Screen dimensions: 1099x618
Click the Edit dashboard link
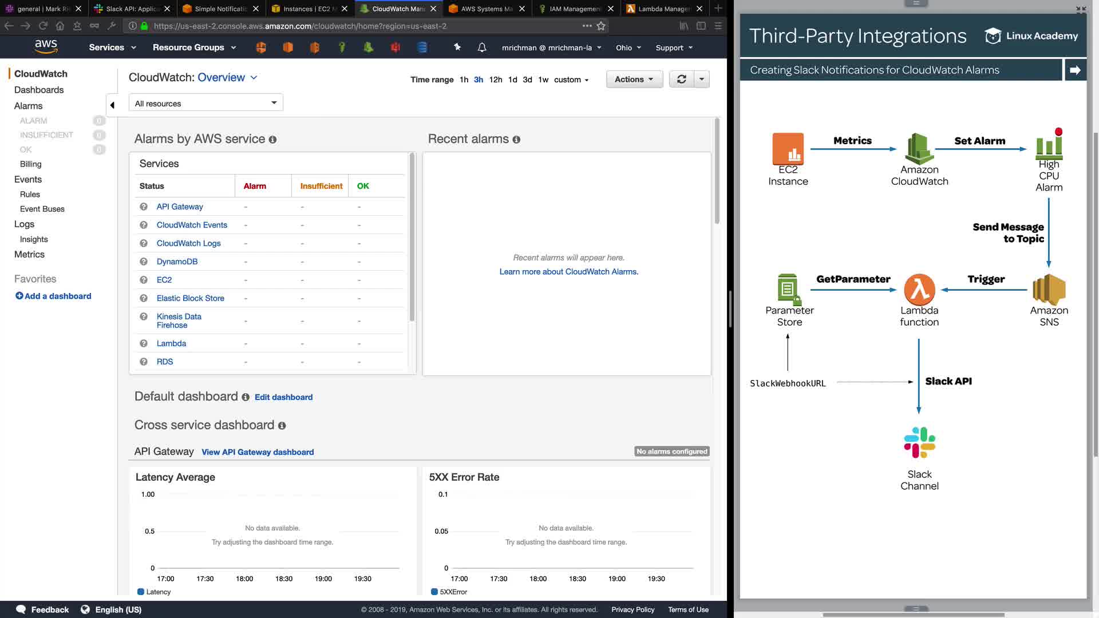point(283,397)
